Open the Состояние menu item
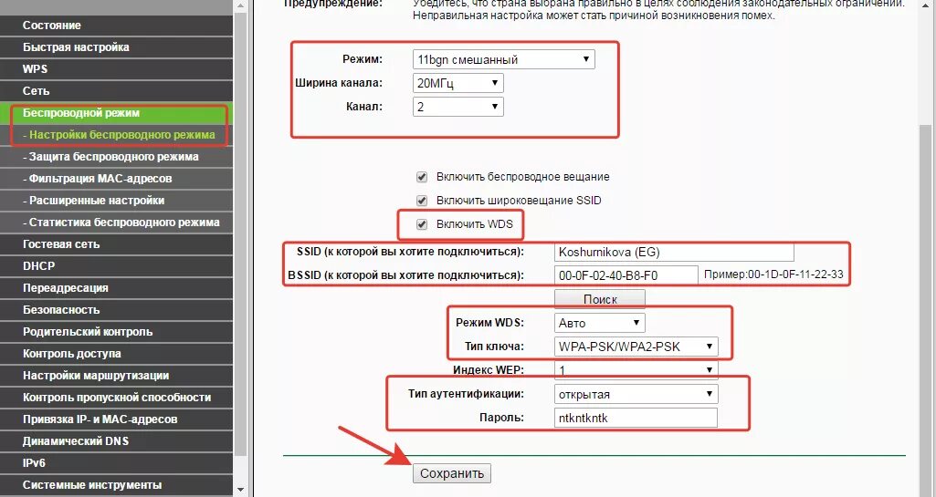The image size is (936, 497). click(x=116, y=26)
